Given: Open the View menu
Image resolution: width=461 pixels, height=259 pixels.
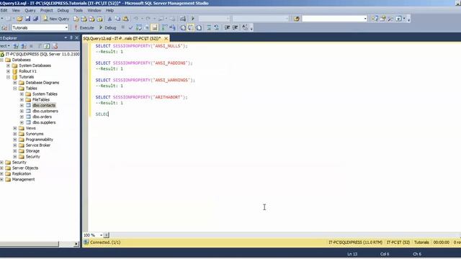Looking at the screenshot, I should (x=16, y=10).
